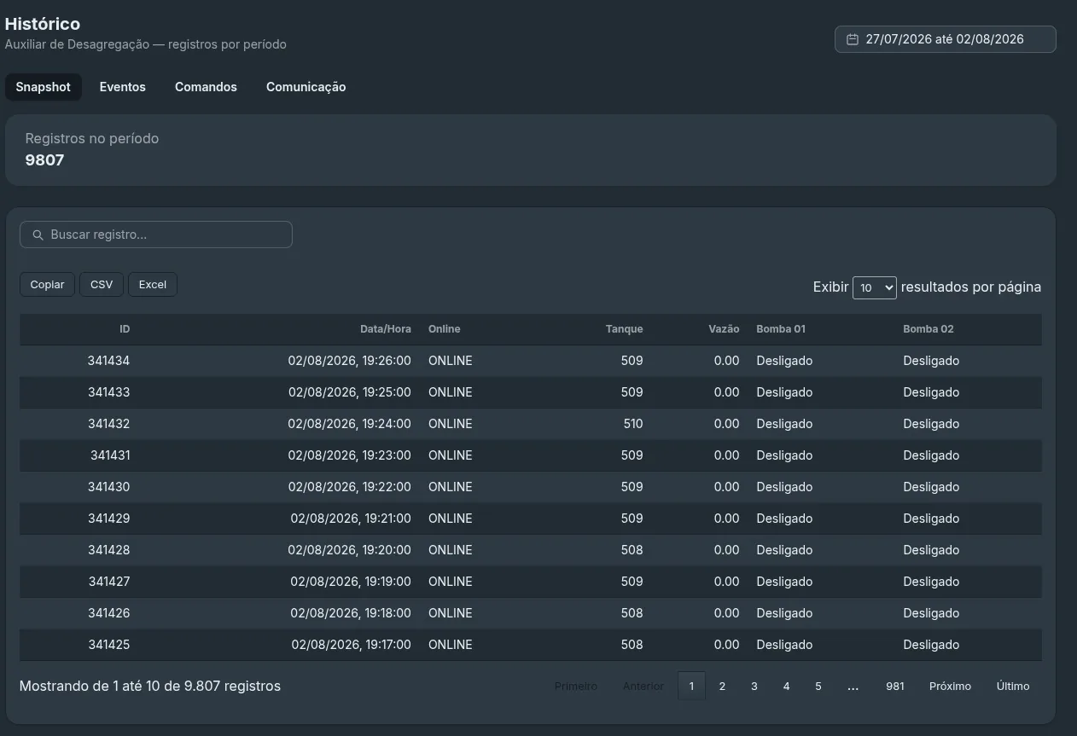Focus the Buscar registro search field

tap(156, 235)
